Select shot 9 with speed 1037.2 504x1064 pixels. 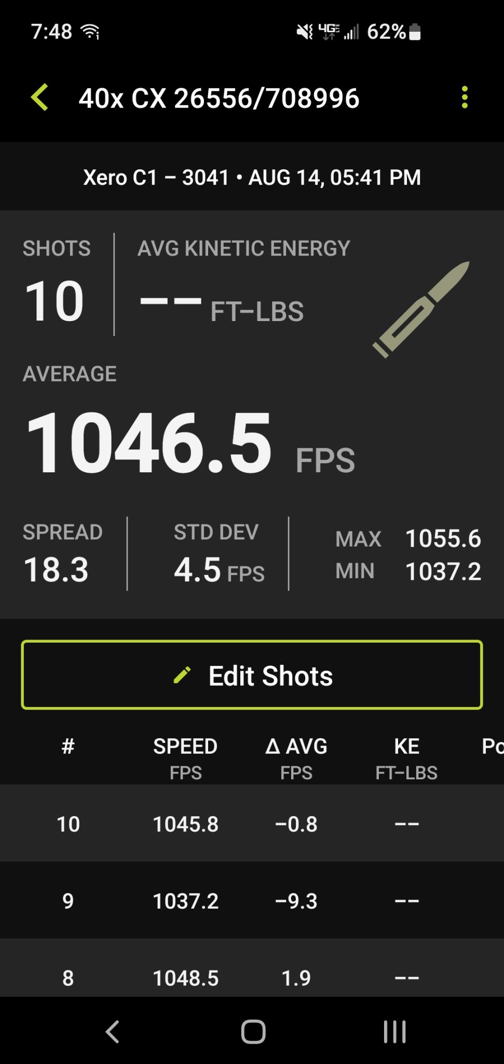[x=252, y=900]
